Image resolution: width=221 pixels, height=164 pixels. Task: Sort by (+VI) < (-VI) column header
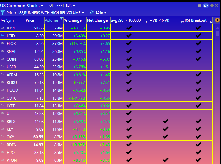coord(165,20)
